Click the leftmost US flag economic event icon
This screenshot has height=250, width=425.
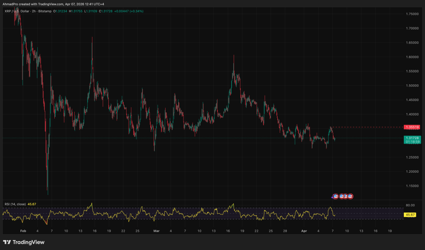point(337,196)
